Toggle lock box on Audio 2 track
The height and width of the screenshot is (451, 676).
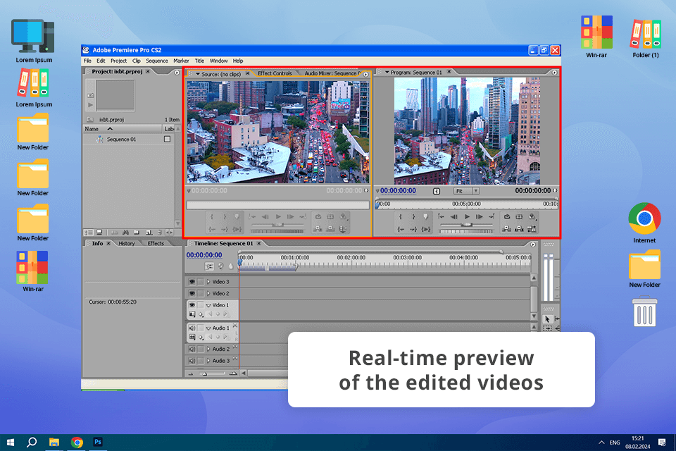201,349
